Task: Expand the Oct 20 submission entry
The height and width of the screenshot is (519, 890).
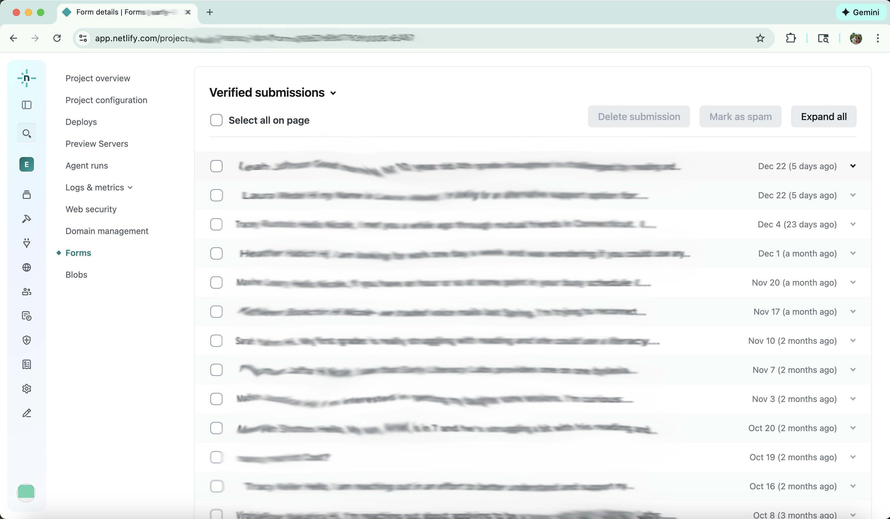Action: pyautogui.click(x=853, y=428)
